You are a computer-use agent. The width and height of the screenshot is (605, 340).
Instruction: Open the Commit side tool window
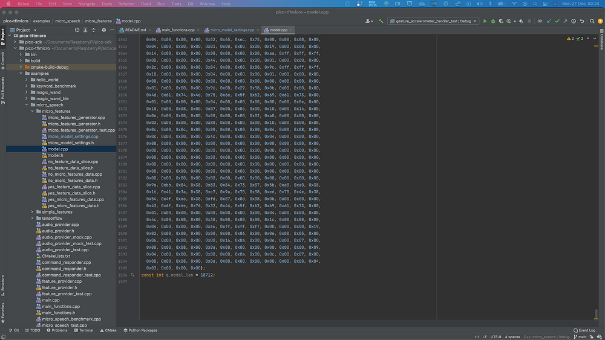pyautogui.click(x=2, y=60)
